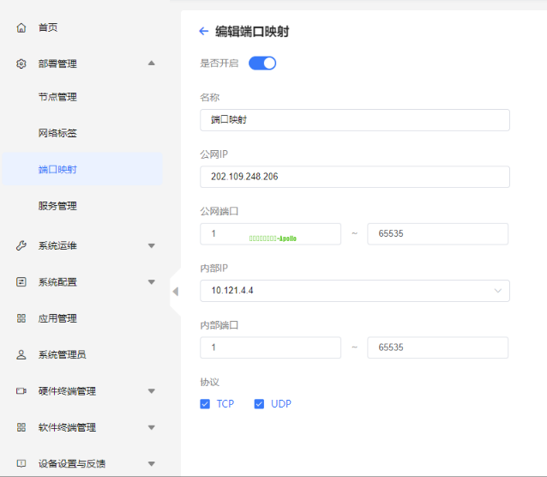Go to 服务管理 page
547x477 pixels.
pyautogui.click(x=57, y=206)
